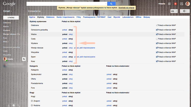
Task: Open the contacts person icon at bottom
Action: point(9,105)
